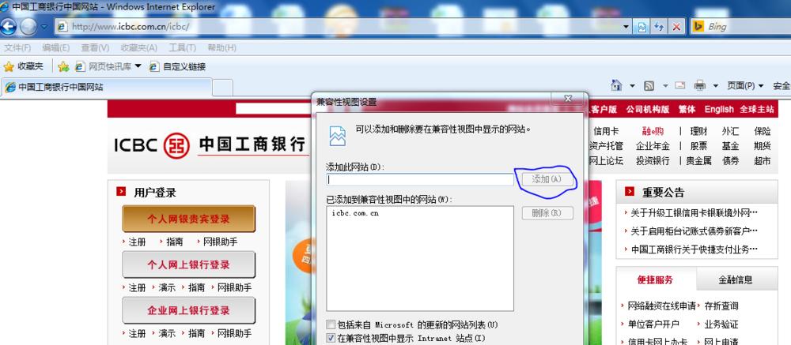Click the IE Forward navigation button
This screenshot has height=345, width=791.
point(28,26)
